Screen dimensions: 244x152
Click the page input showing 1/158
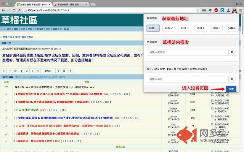point(48,71)
